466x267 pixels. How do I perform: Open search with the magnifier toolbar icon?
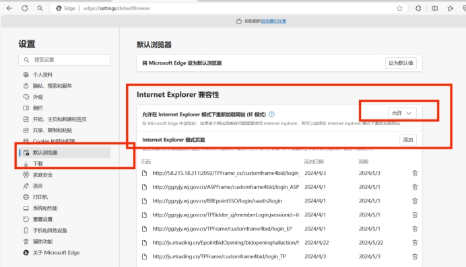pos(40,8)
